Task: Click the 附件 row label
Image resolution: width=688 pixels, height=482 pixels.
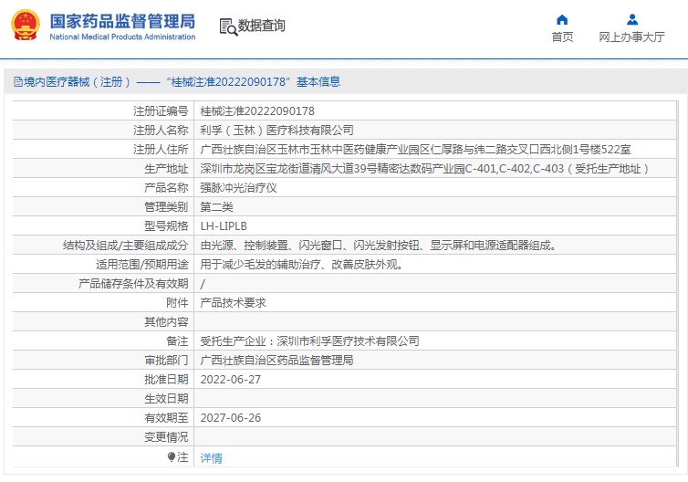Action: [177, 303]
